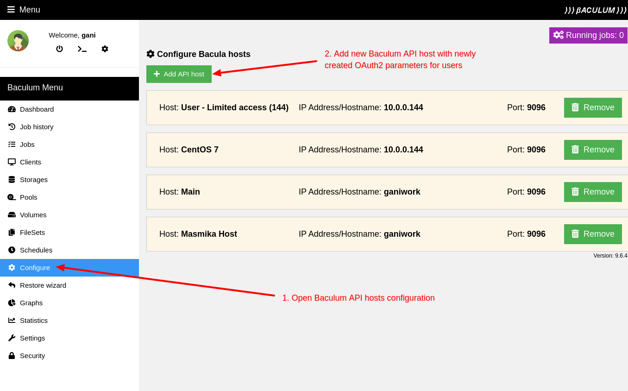Click the FileSets copy icon
This screenshot has width=628, height=391.
pyautogui.click(x=12, y=233)
